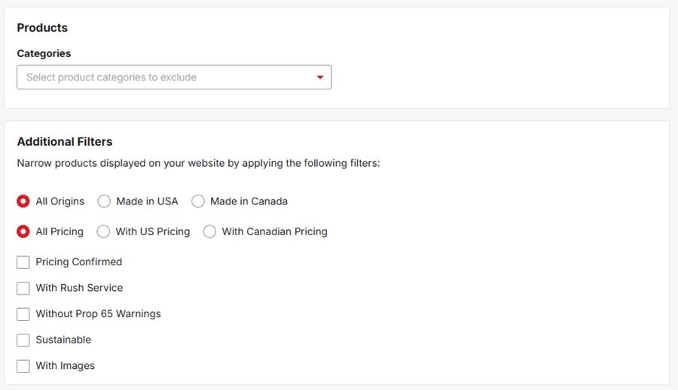Check the Without Prop 65 Warnings box

(x=23, y=314)
